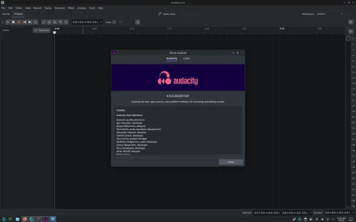This screenshot has height=222, width=356.
Task: Click the zoom in magnifier icon
Action: [x=60, y=22]
